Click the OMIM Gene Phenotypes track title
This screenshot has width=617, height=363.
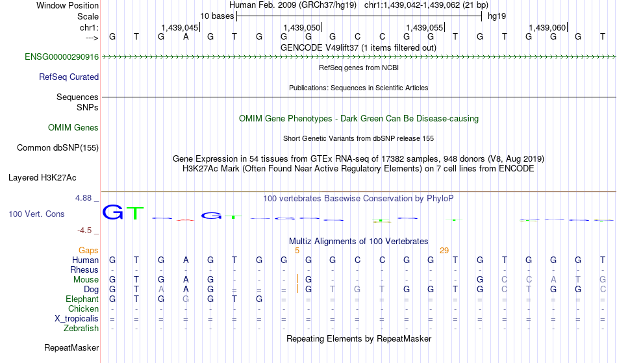tap(359, 118)
